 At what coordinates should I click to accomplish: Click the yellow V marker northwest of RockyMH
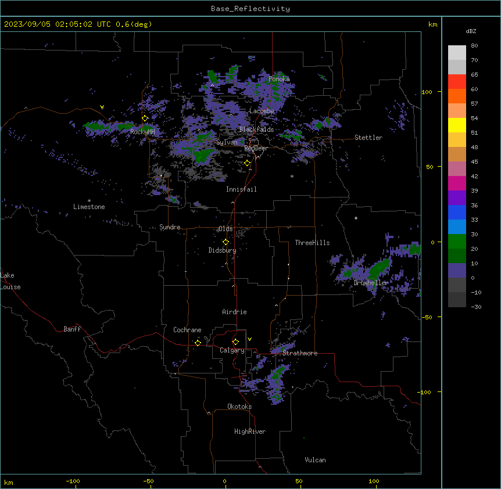point(102,107)
